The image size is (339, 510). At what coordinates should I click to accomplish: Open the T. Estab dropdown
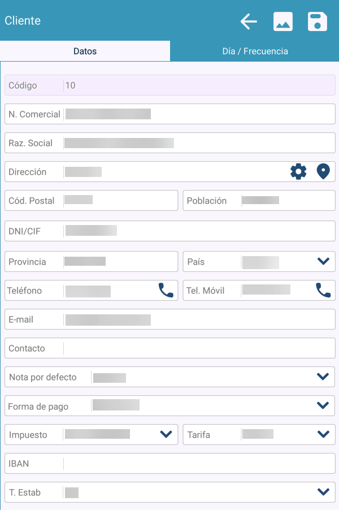(323, 492)
